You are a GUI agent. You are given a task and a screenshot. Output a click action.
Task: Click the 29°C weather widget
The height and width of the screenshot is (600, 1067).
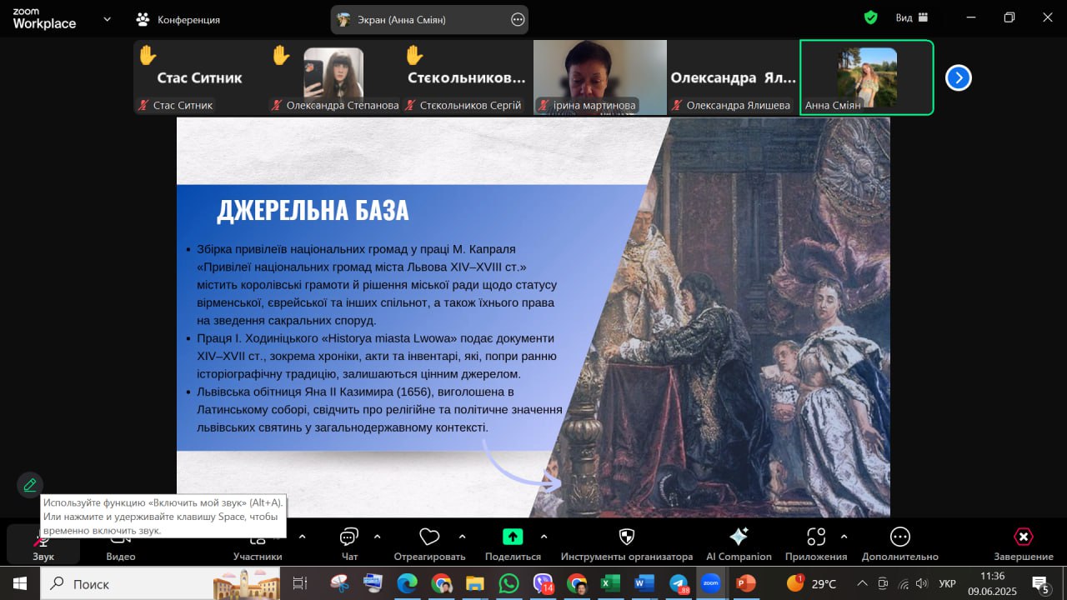813,583
